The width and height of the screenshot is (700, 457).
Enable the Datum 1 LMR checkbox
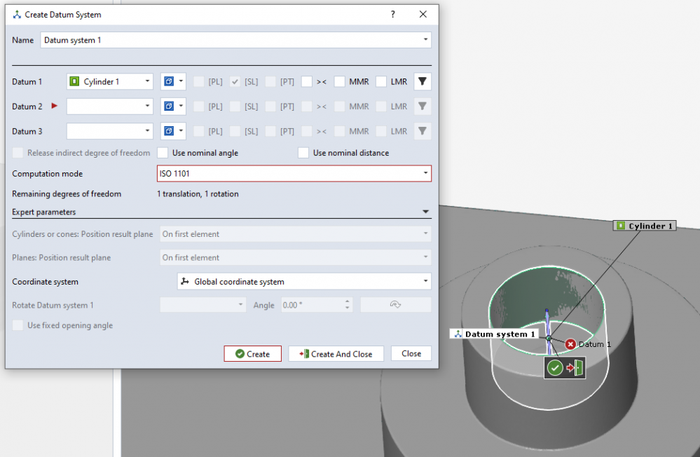pyautogui.click(x=381, y=82)
